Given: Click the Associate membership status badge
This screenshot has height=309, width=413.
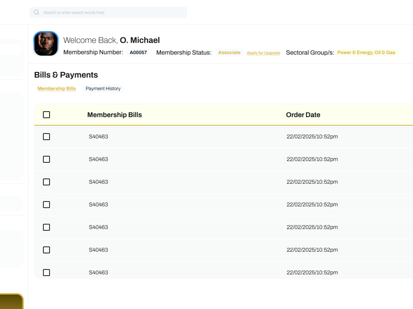Looking at the screenshot, I should tap(229, 53).
